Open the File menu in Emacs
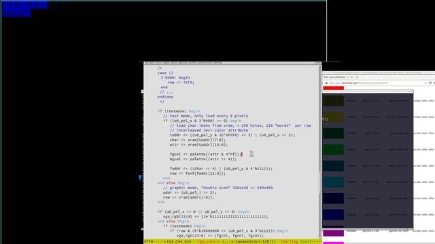Viewport: 435px width, 244px height. pos(147,63)
